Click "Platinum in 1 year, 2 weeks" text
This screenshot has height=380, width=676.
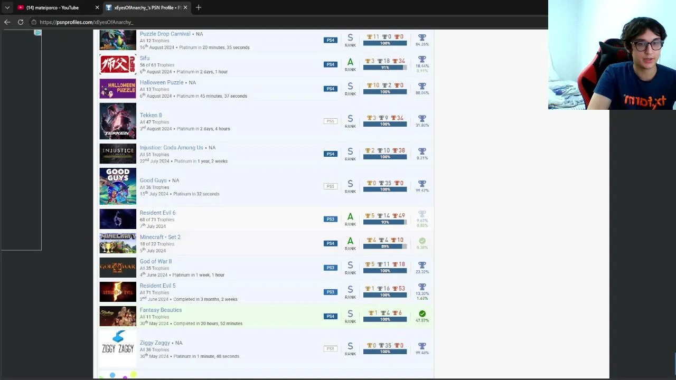pyautogui.click(x=201, y=161)
